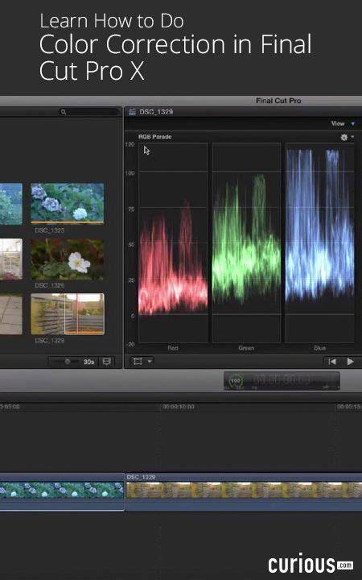Adjust the clip duration zoom slider
Screen dimensions: 362x580
tap(68, 362)
